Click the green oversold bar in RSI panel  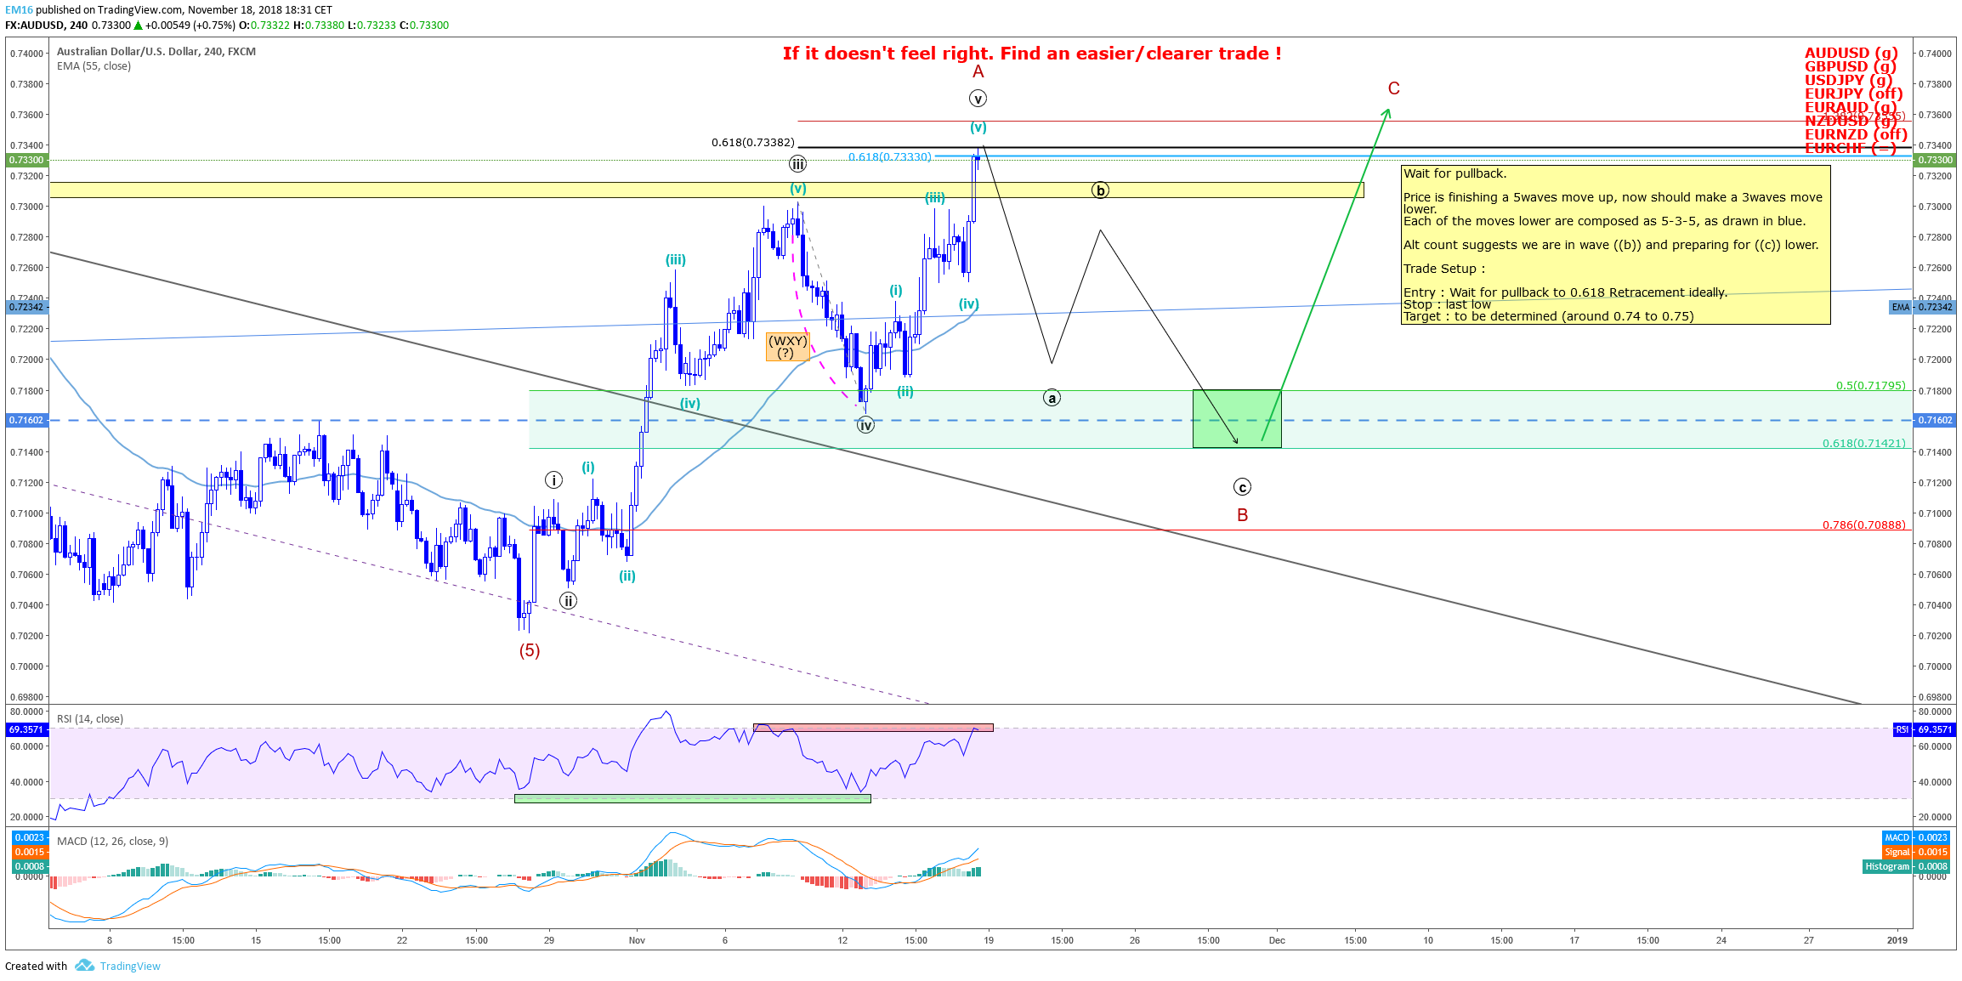(693, 798)
